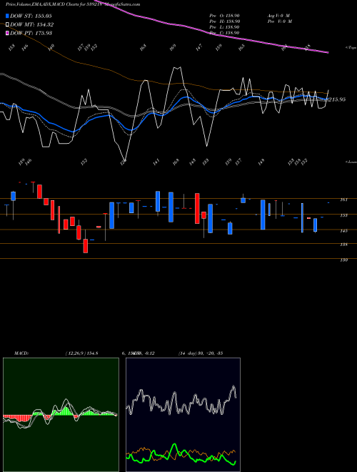
Task: Click the 'Pre H: 158.90' high value
Action: (224, 21)
